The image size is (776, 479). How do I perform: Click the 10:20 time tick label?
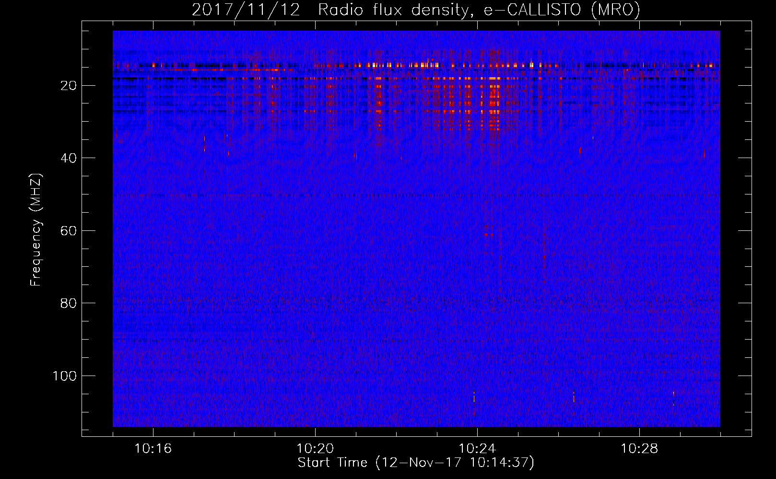315,449
